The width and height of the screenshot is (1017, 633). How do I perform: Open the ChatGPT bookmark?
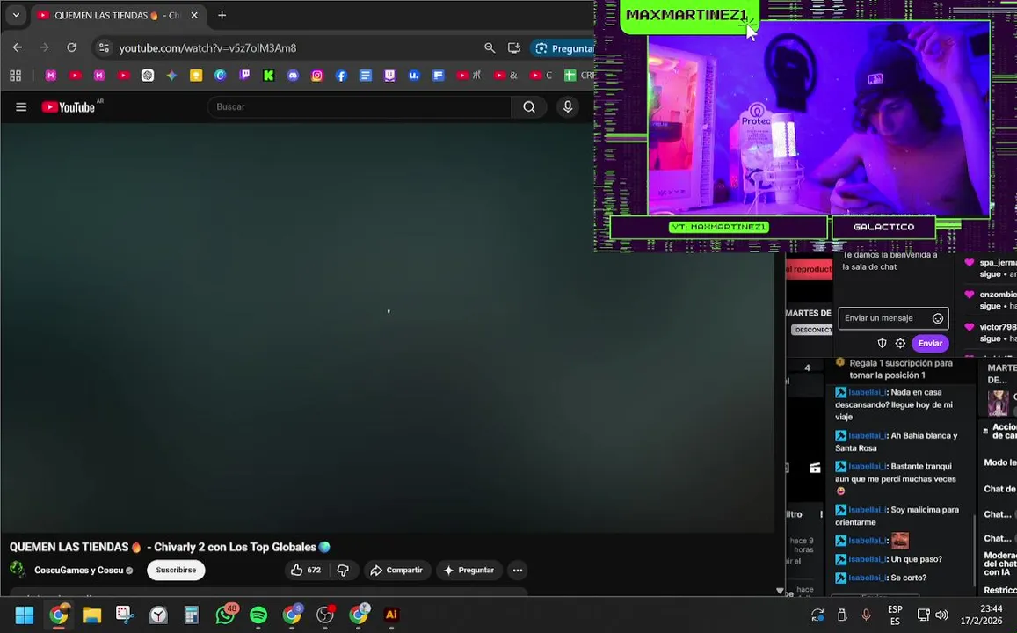(x=148, y=76)
